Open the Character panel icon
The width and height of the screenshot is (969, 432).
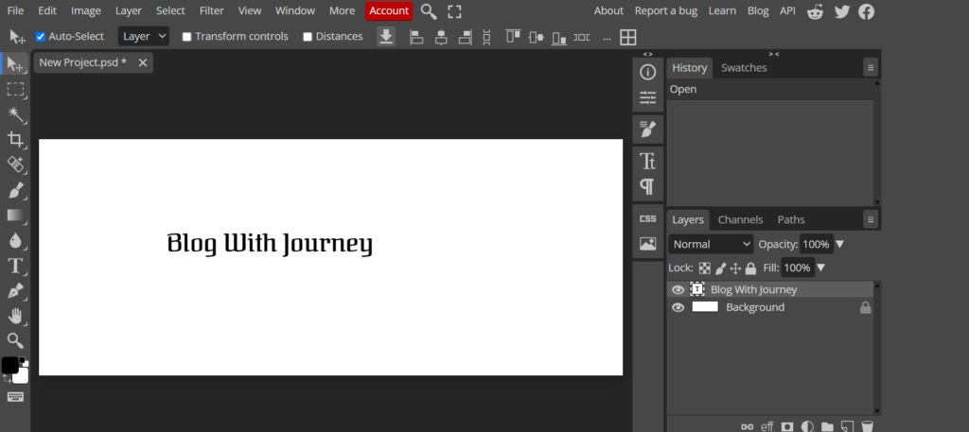point(647,161)
